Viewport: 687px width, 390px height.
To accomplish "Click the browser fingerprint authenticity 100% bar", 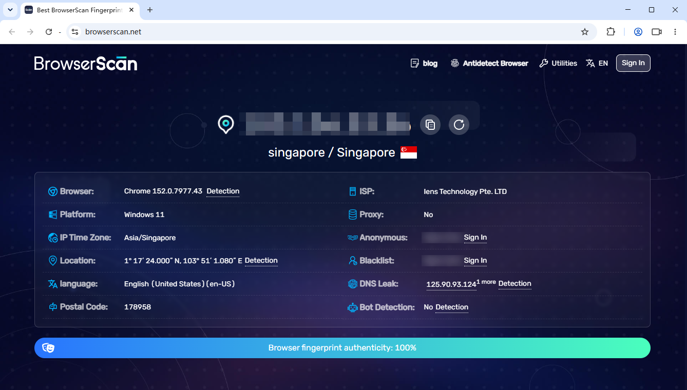I will (342, 348).
